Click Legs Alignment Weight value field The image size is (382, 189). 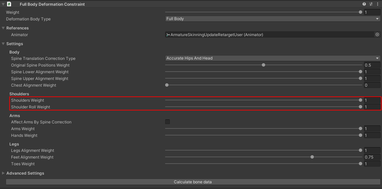[x=372, y=151]
